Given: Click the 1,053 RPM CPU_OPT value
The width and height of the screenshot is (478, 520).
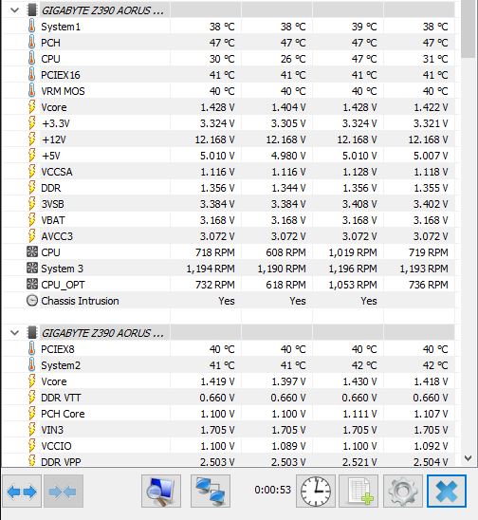Looking at the screenshot, I should pos(353,285).
